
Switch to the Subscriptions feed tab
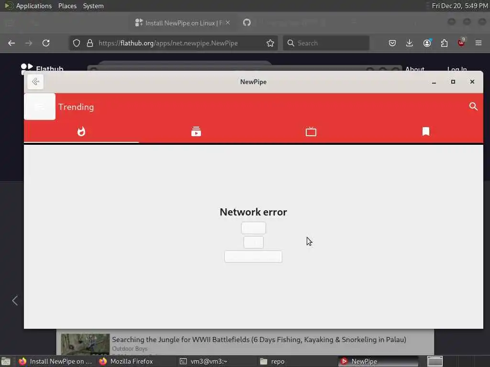[196, 132]
